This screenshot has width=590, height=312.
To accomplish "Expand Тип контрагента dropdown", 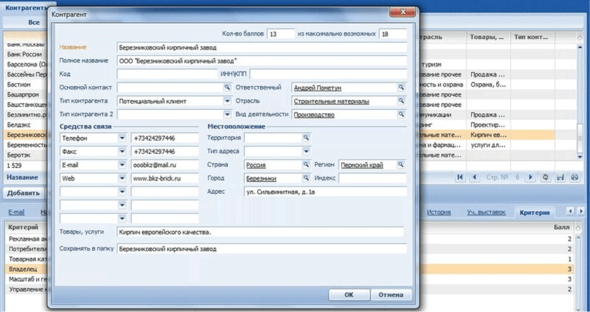I will 228,101.
